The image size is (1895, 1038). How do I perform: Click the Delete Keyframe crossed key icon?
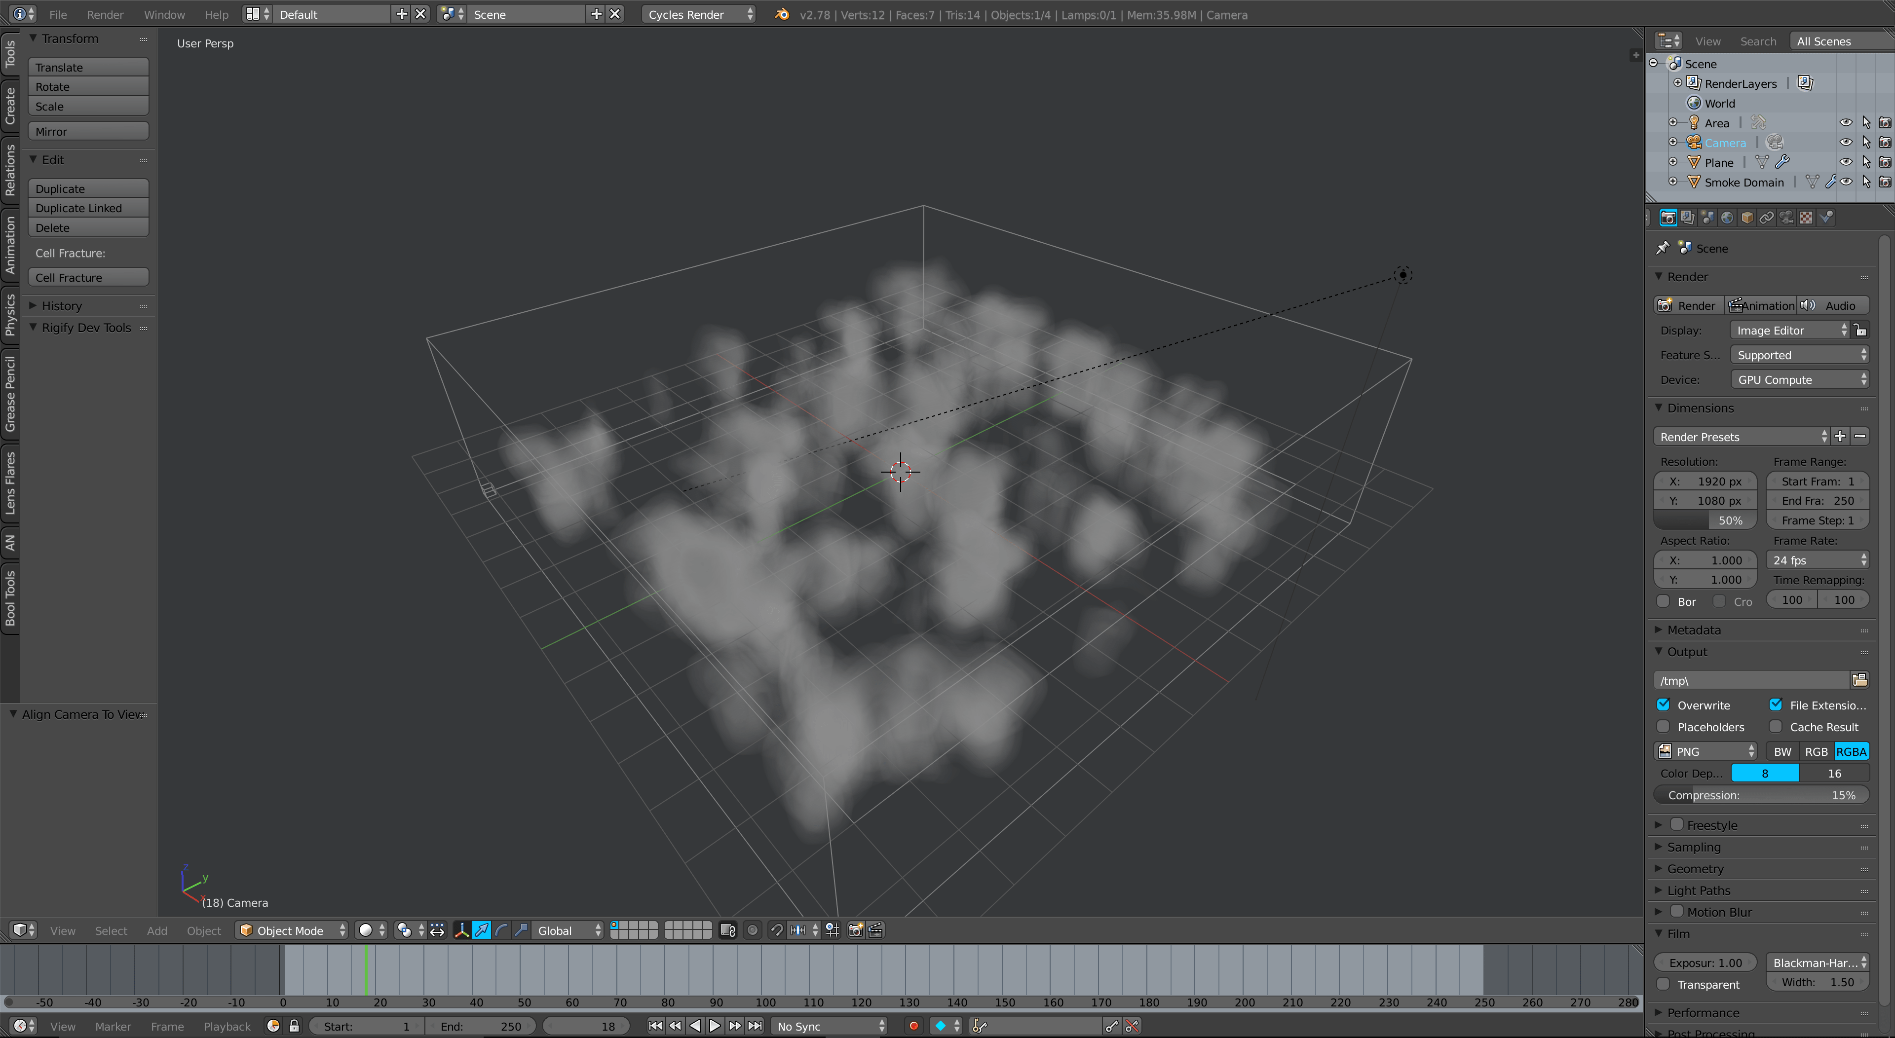click(x=1132, y=1026)
